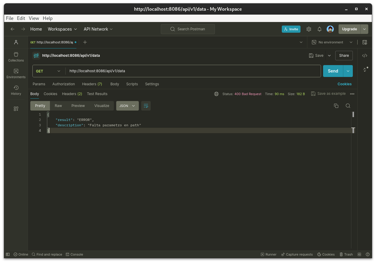The width and height of the screenshot is (376, 263).
Task: Open the History sidebar panel
Action: coord(16,90)
